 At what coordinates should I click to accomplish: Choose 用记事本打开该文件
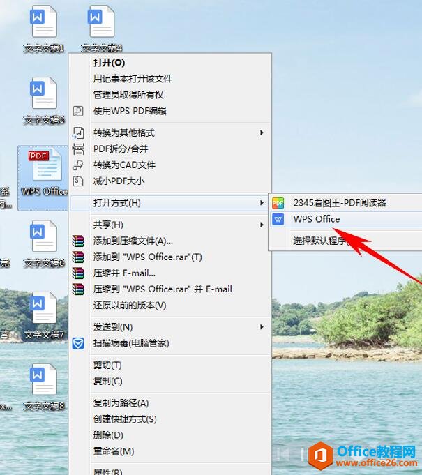pos(170,79)
